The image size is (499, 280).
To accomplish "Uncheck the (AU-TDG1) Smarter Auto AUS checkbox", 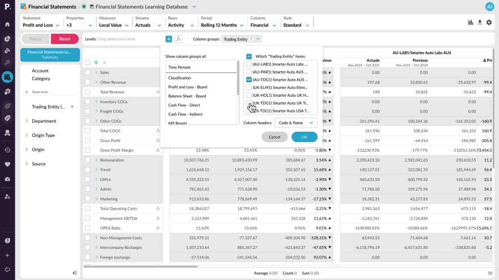I will pyautogui.click(x=249, y=80).
